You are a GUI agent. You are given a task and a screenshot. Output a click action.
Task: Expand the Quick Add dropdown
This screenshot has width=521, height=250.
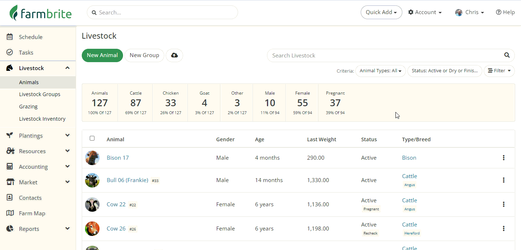pyautogui.click(x=381, y=12)
